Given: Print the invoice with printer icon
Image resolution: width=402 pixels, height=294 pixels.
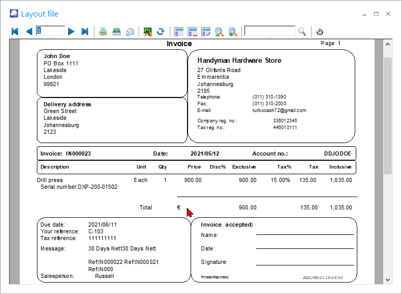Looking at the screenshot, I should click(x=103, y=32).
